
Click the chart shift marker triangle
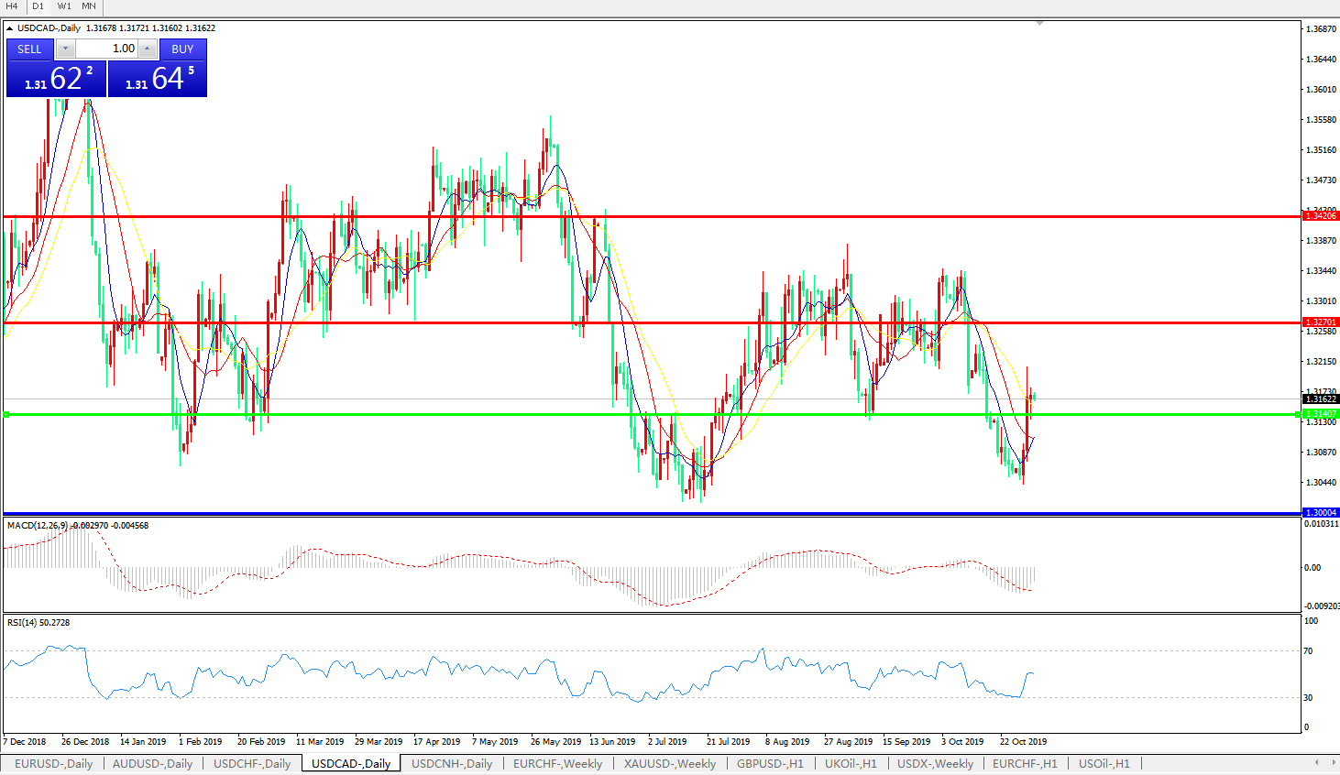click(x=1039, y=23)
